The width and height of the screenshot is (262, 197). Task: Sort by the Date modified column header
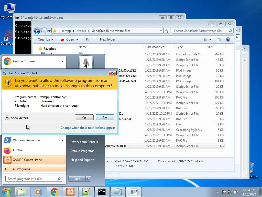click(x=155, y=47)
